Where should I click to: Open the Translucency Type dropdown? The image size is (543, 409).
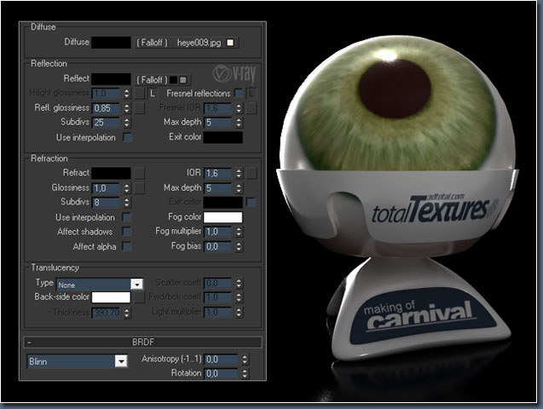coord(100,285)
